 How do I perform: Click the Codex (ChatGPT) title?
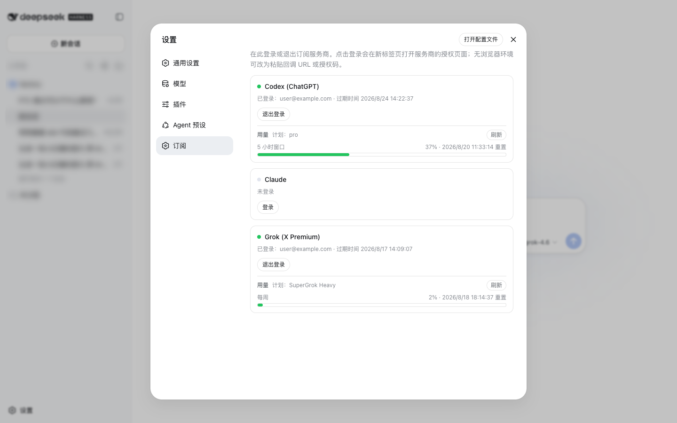click(292, 86)
